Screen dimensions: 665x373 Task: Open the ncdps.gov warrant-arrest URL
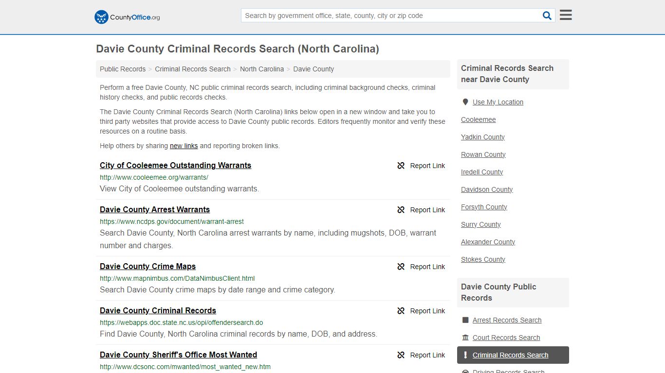click(x=172, y=221)
